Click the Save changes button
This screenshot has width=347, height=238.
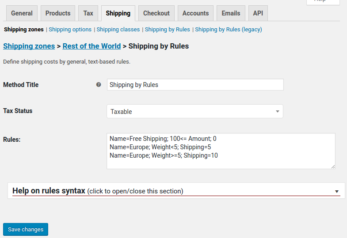tap(26, 230)
